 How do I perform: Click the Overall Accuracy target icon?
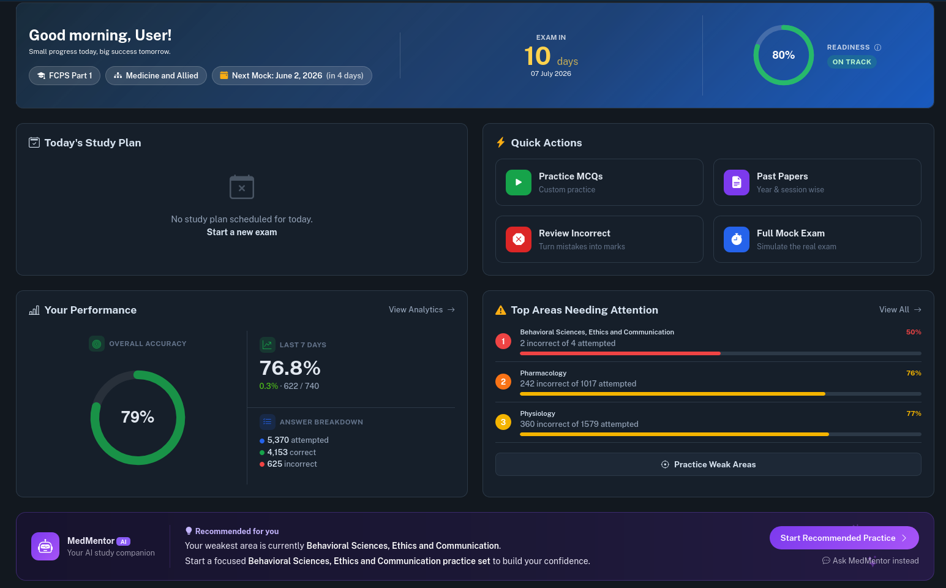pyautogui.click(x=97, y=344)
